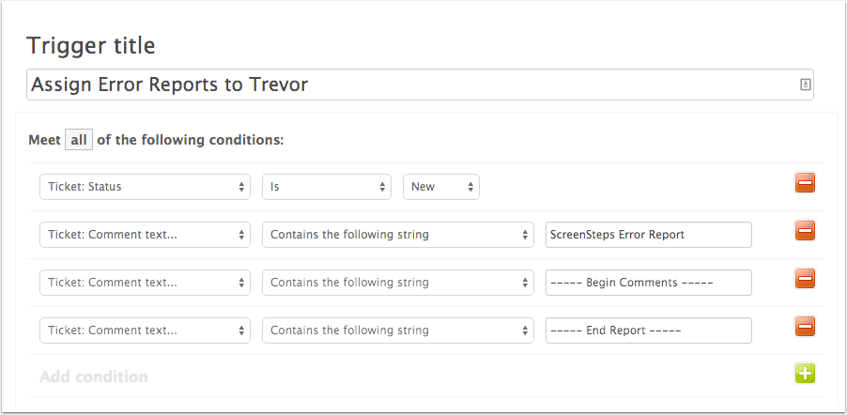Open the Begin Comments row's operator dropdown
The image size is (847, 415).
click(398, 283)
